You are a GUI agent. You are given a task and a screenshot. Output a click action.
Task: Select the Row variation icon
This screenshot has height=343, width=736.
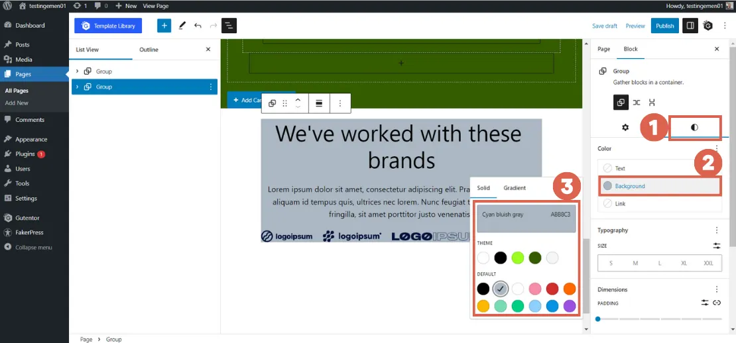click(x=637, y=103)
